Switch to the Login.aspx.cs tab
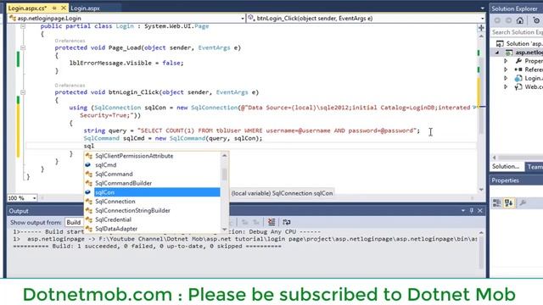Screen dimensions: 543x305 27,8
